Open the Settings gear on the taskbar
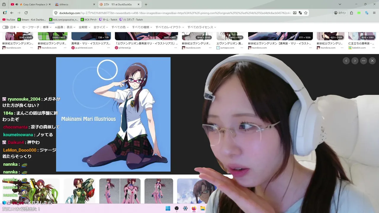The image size is (379, 213). point(185,208)
